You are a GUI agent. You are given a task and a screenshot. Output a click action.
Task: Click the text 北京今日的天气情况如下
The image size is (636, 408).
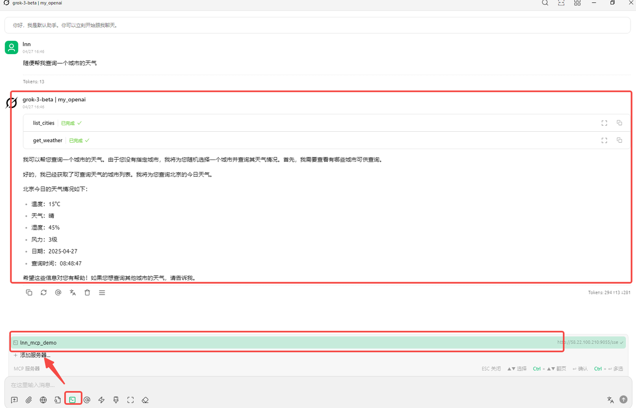pyautogui.click(x=55, y=189)
